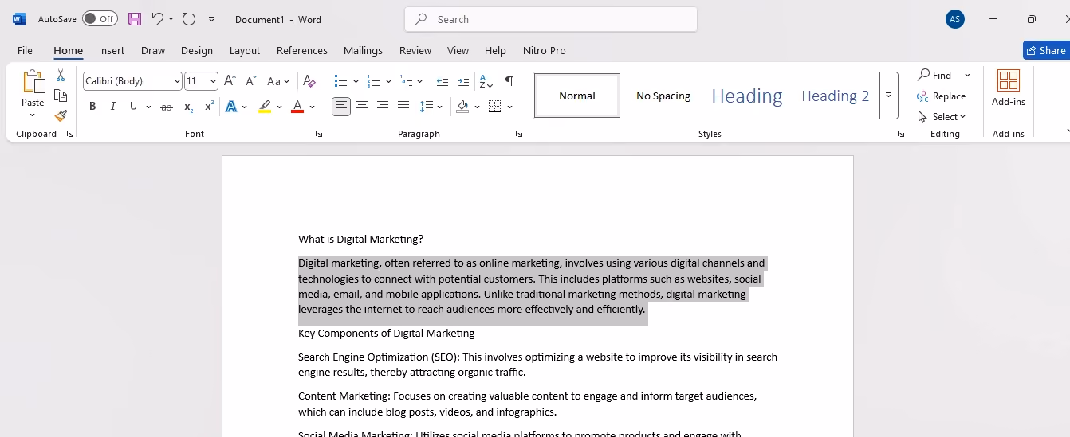
Task: Switch to the References tab
Action: [x=302, y=50]
